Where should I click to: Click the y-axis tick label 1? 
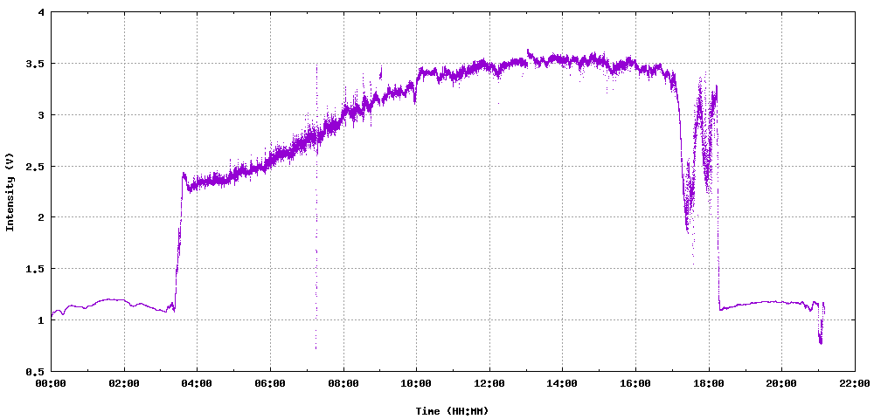[x=42, y=320]
